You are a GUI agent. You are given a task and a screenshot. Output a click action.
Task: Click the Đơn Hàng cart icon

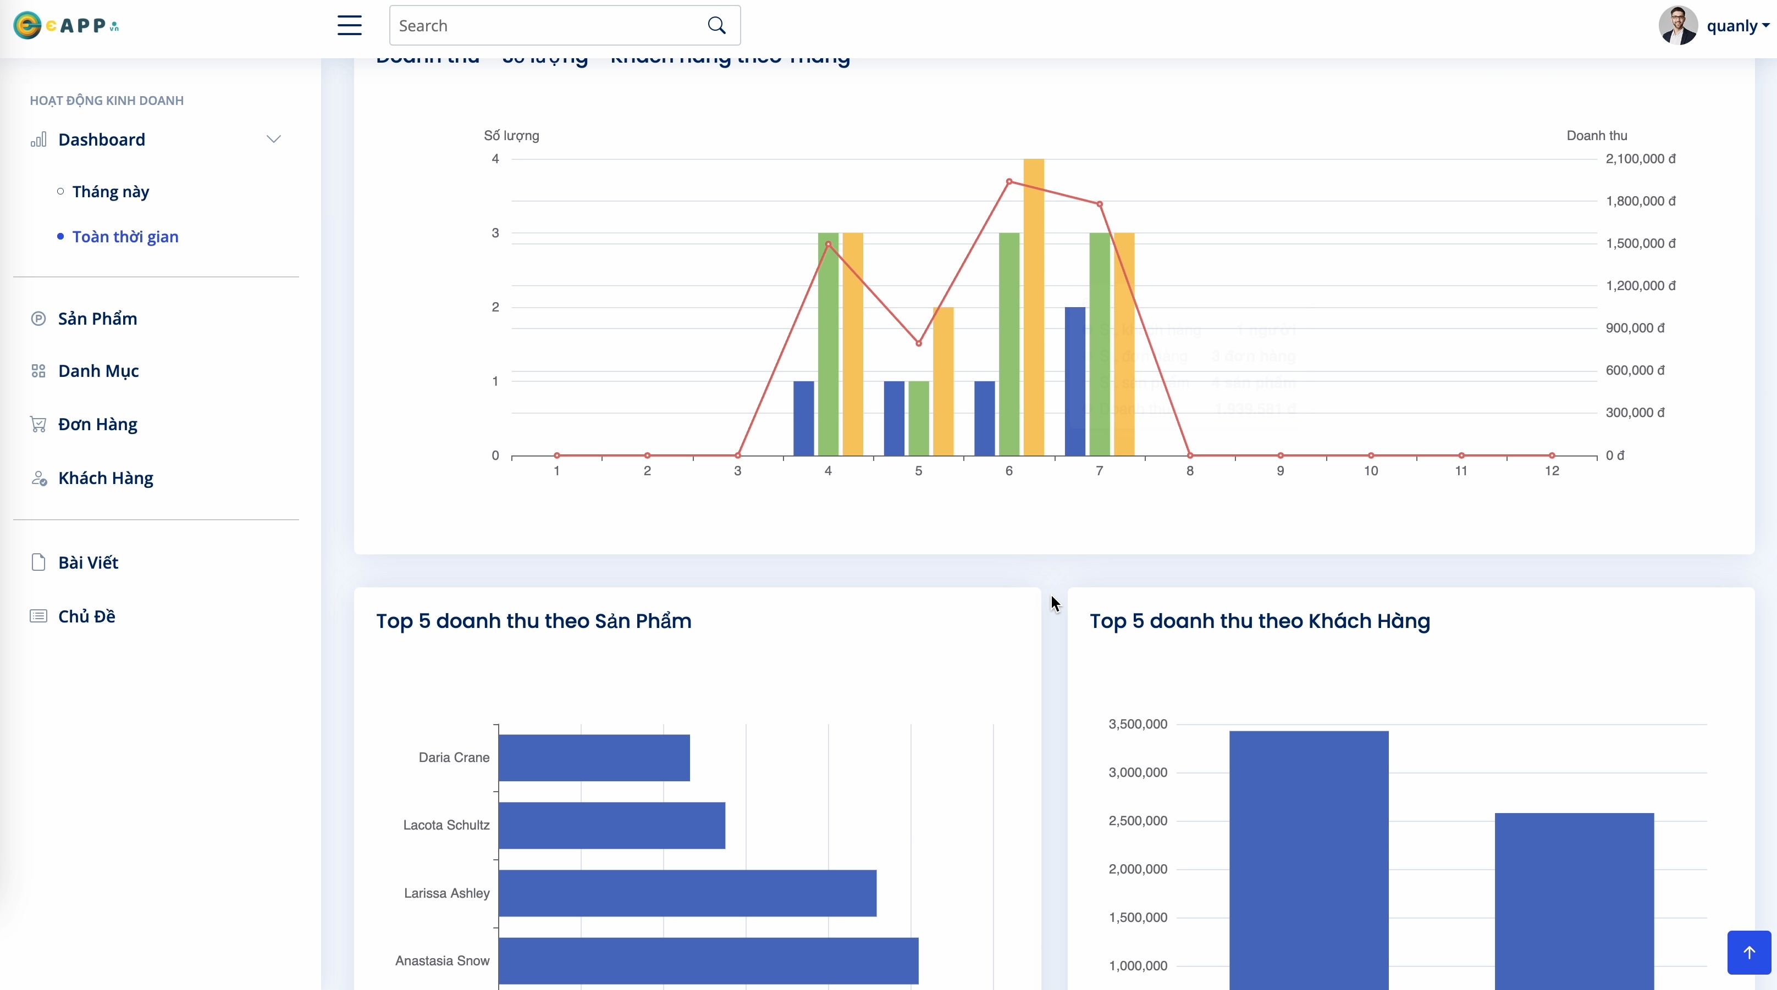point(38,424)
